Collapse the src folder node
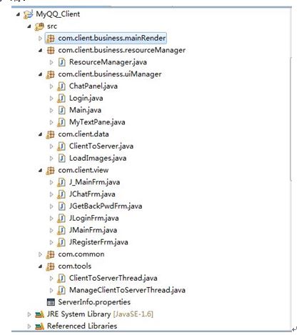This screenshot has height=335, width=304. coord(29,26)
